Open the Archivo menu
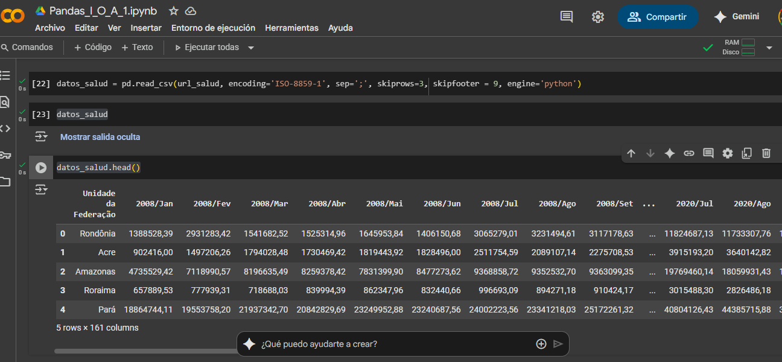782x362 pixels. point(50,28)
